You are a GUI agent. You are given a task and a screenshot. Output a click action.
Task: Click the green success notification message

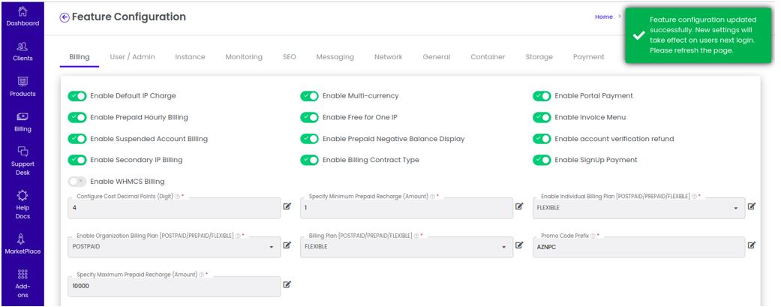click(698, 35)
